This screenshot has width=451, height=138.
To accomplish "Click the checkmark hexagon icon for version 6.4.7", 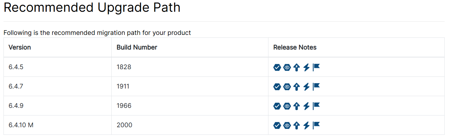I will click(x=277, y=87).
